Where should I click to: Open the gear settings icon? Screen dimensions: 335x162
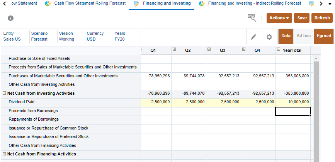click(x=269, y=37)
